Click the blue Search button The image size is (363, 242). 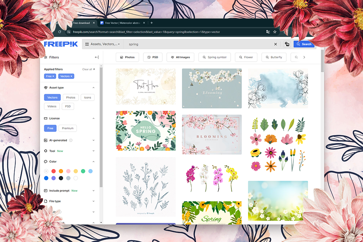(x=304, y=44)
